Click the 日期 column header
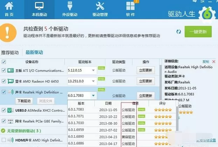 [108, 103]
